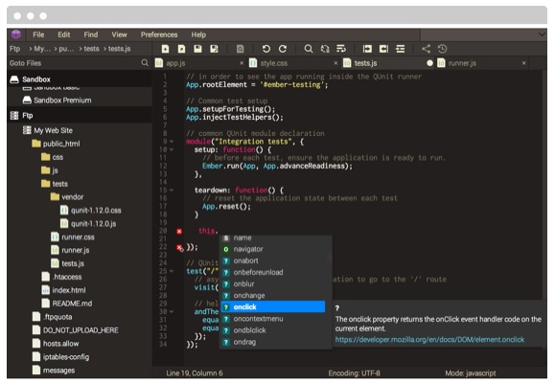Collapse code fold arrow on line 30

(172, 312)
